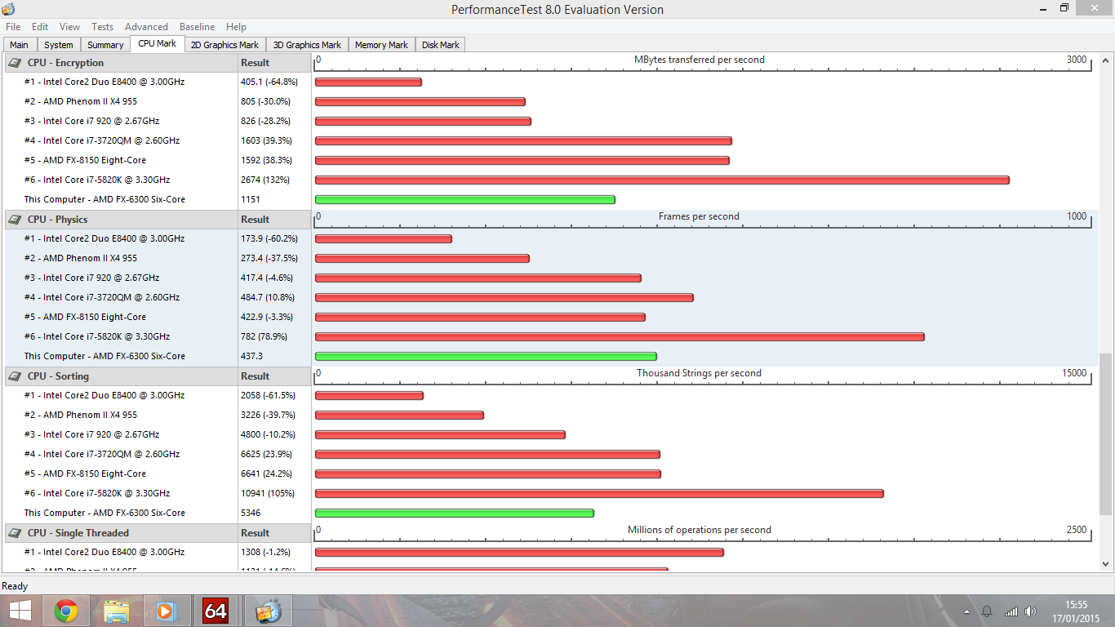Click the vertical scrollbar down arrow

1106,564
